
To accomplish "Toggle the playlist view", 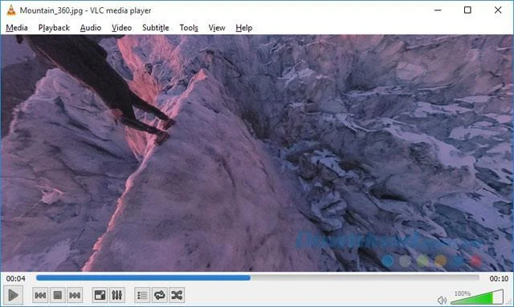I will (142, 295).
